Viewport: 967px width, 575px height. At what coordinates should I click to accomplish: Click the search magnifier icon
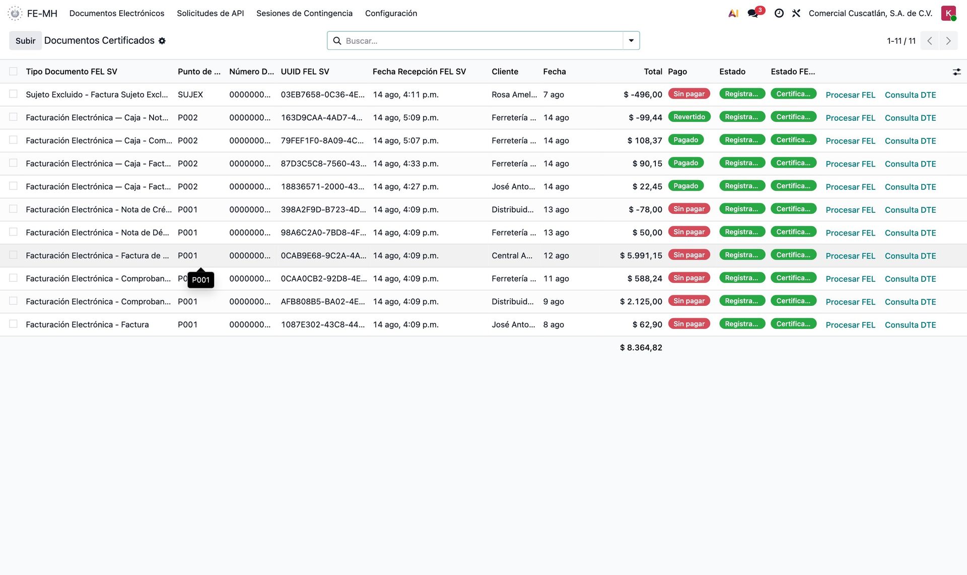tap(337, 41)
